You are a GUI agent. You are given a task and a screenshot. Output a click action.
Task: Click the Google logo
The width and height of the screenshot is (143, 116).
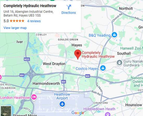coord(78,113)
